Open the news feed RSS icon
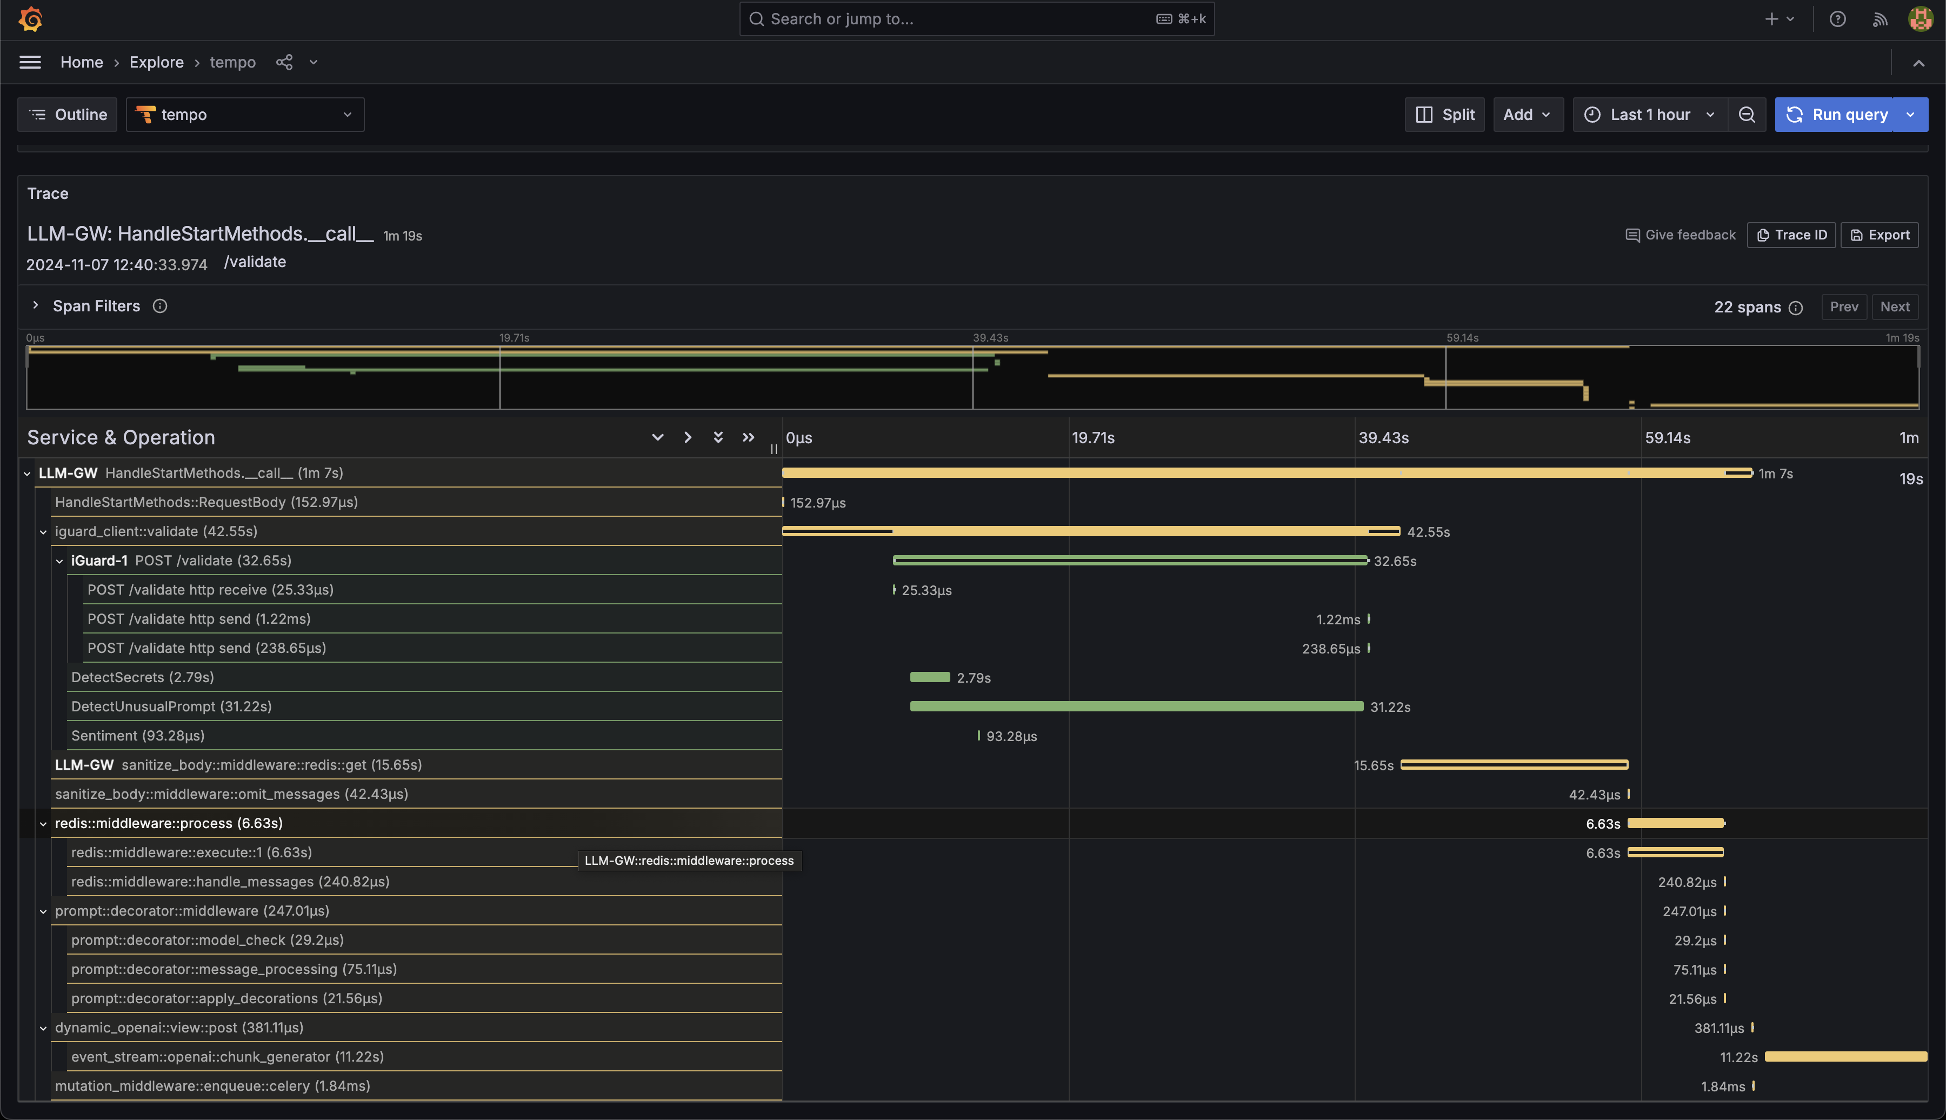Viewport: 1946px width, 1120px height. tap(1880, 19)
